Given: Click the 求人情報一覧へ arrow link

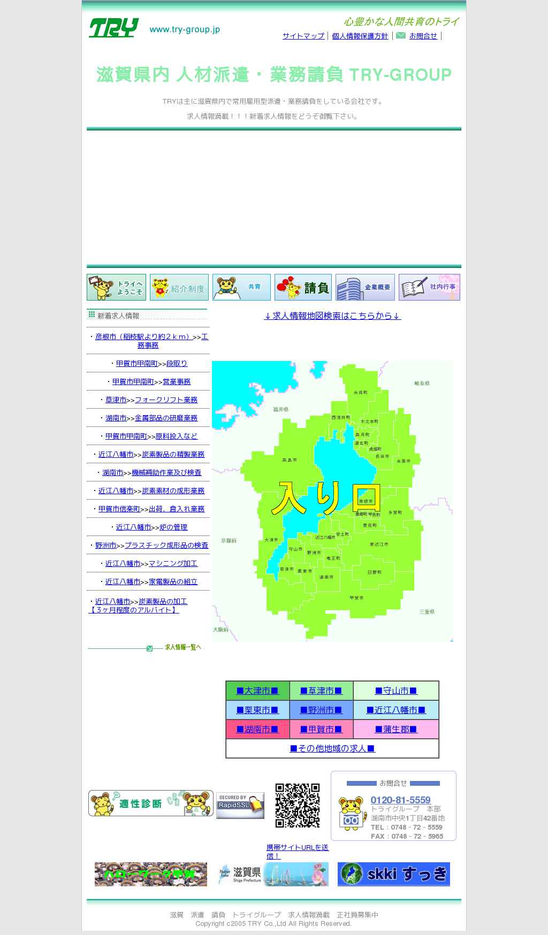Looking at the screenshot, I should [182, 647].
